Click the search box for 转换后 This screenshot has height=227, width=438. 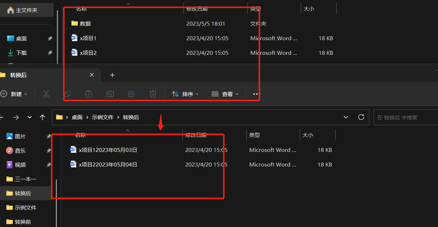pyautogui.click(x=405, y=117)
